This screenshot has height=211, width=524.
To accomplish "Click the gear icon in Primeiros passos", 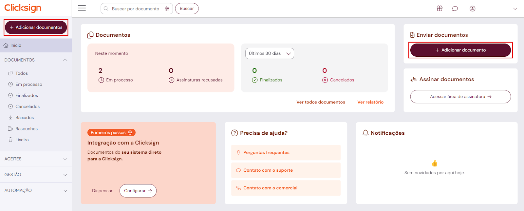I will [x=130, y=133].
